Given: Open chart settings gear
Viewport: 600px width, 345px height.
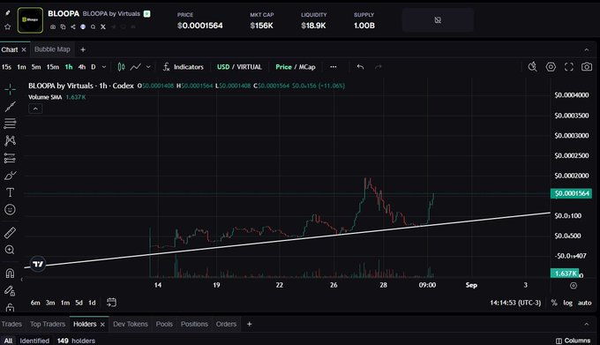Looking at the screenshot, I should [551, 67].
